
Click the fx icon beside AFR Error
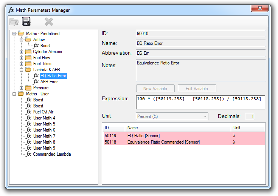(36, 82)
